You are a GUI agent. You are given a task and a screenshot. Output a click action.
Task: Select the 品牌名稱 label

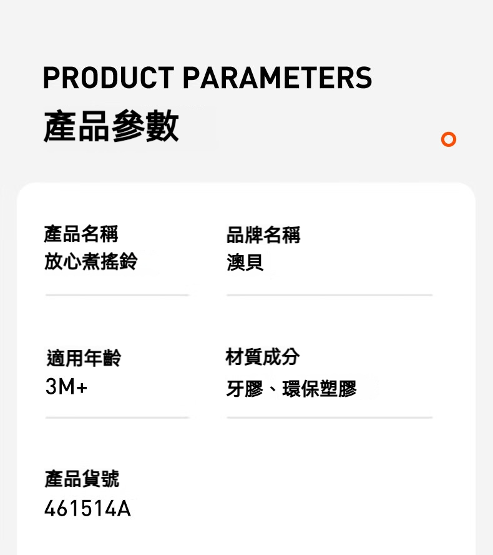(263, 235)
